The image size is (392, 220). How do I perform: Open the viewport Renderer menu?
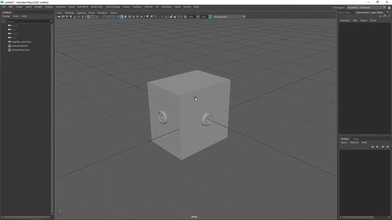click(x=102, y=13)
